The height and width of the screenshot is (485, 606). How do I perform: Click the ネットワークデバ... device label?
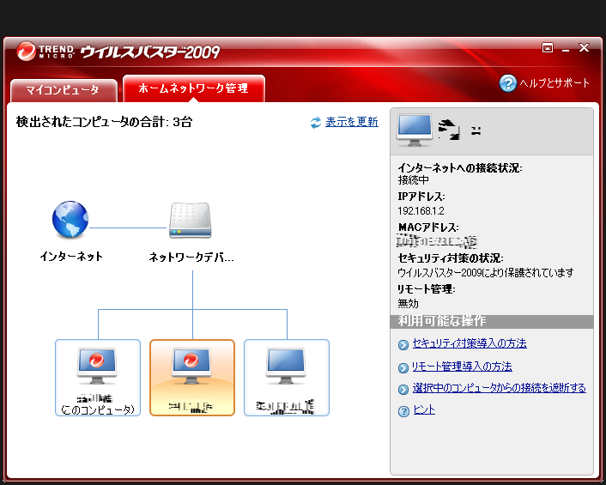pyautogui.click(x=191, y=257)
